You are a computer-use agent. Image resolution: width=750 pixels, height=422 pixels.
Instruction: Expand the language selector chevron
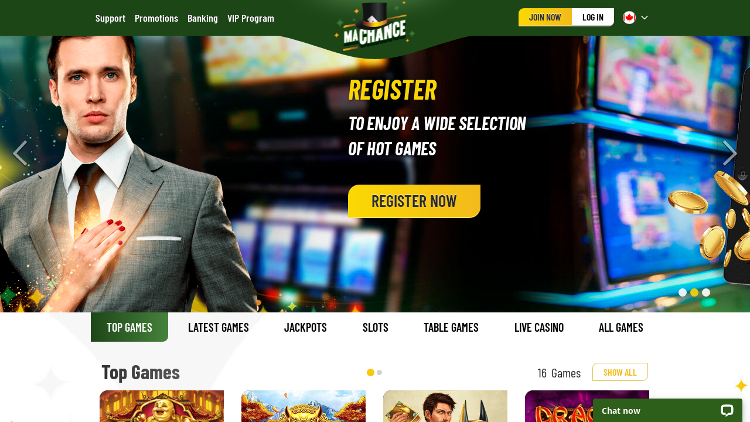pos(645,18)
